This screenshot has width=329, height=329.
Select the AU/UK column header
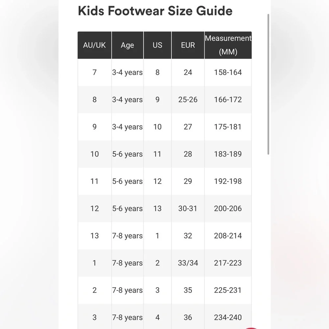[94, 45]
